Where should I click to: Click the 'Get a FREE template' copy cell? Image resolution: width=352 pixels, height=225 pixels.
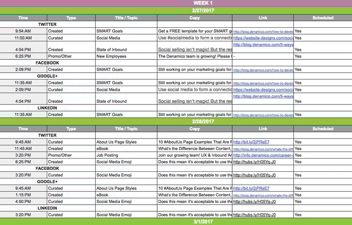(194, 31)
